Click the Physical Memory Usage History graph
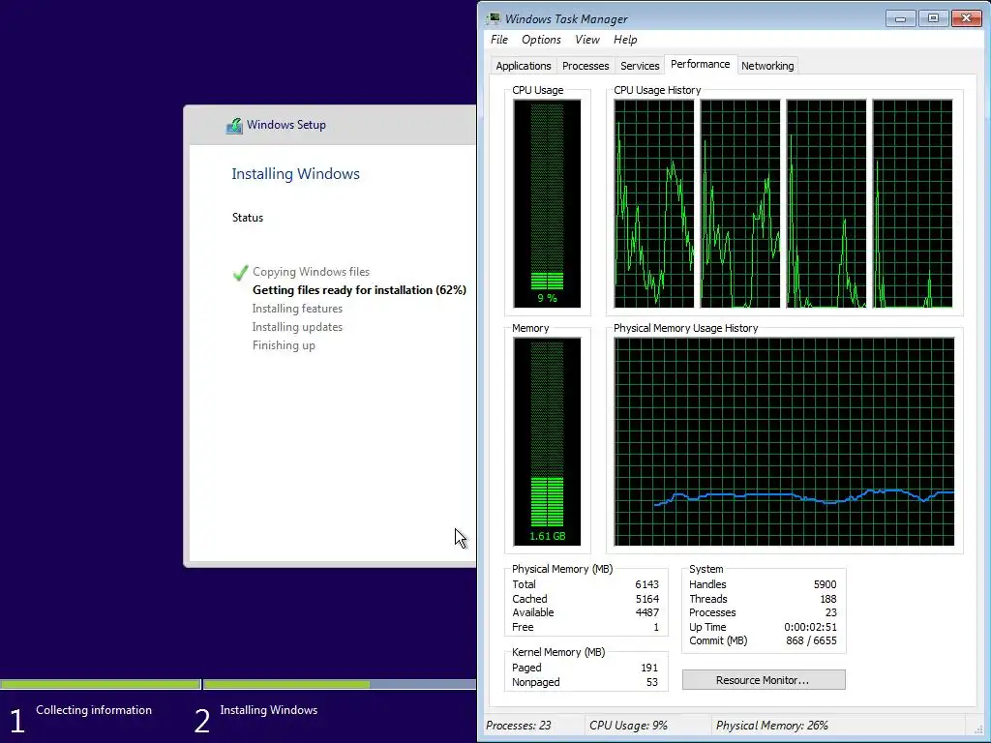 pos(784,441)
